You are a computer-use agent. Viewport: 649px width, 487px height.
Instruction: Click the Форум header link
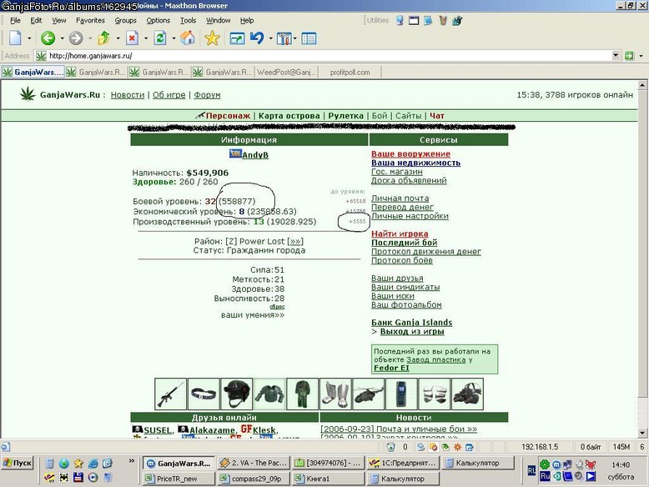point(207,95)
